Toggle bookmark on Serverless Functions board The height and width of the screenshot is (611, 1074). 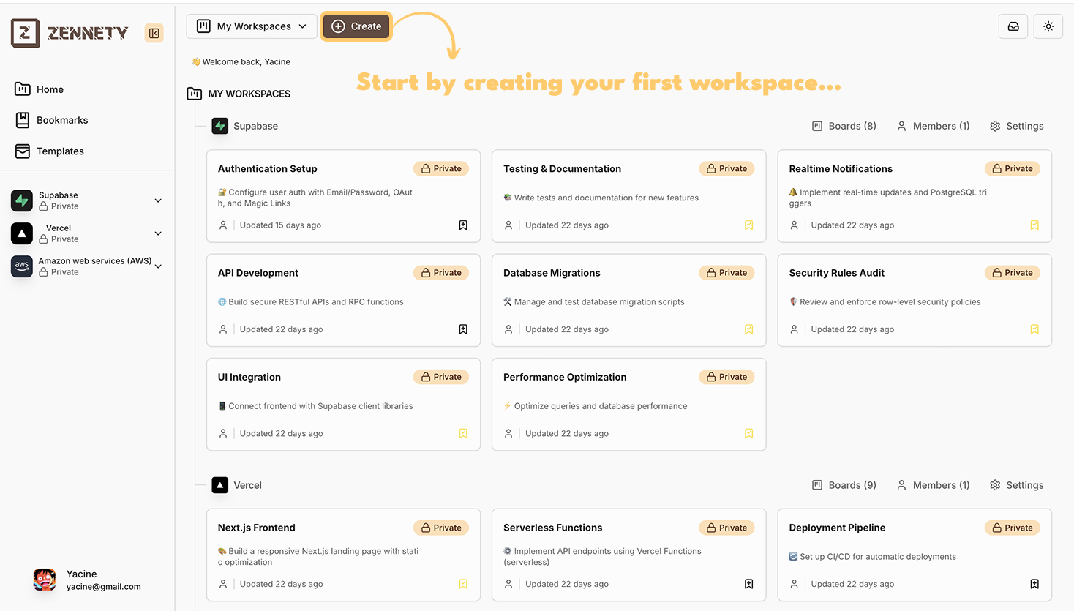point(748,584)
